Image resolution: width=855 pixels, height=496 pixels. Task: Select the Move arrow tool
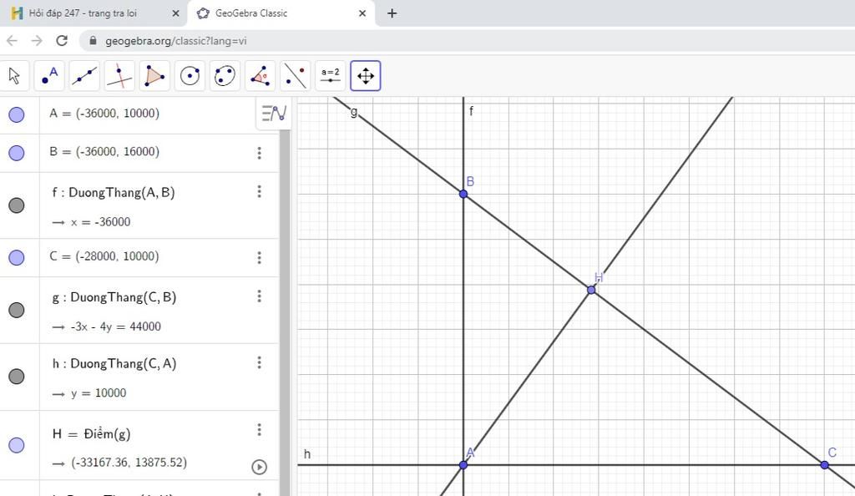[x=15, y=76]
